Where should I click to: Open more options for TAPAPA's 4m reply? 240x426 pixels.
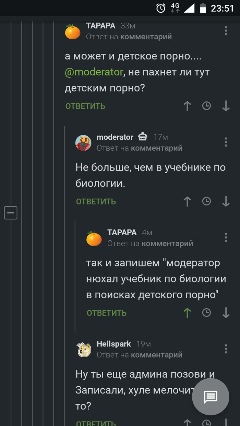click(226, 237)
